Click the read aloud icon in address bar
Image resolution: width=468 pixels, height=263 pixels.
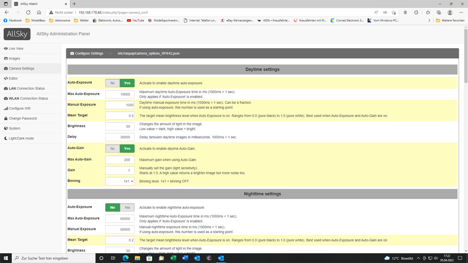376,13
